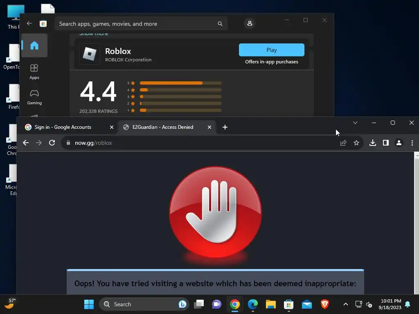
Task: Open the Windows Start menu
Action: coord(89,304)
